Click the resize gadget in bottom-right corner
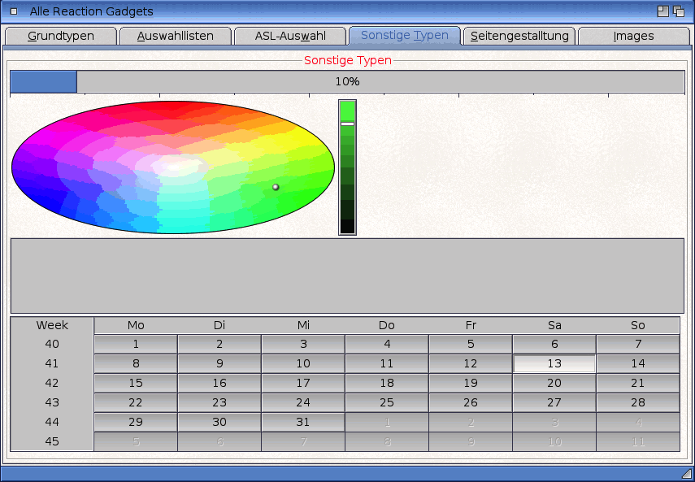695x482 pixels. point(686,473)
